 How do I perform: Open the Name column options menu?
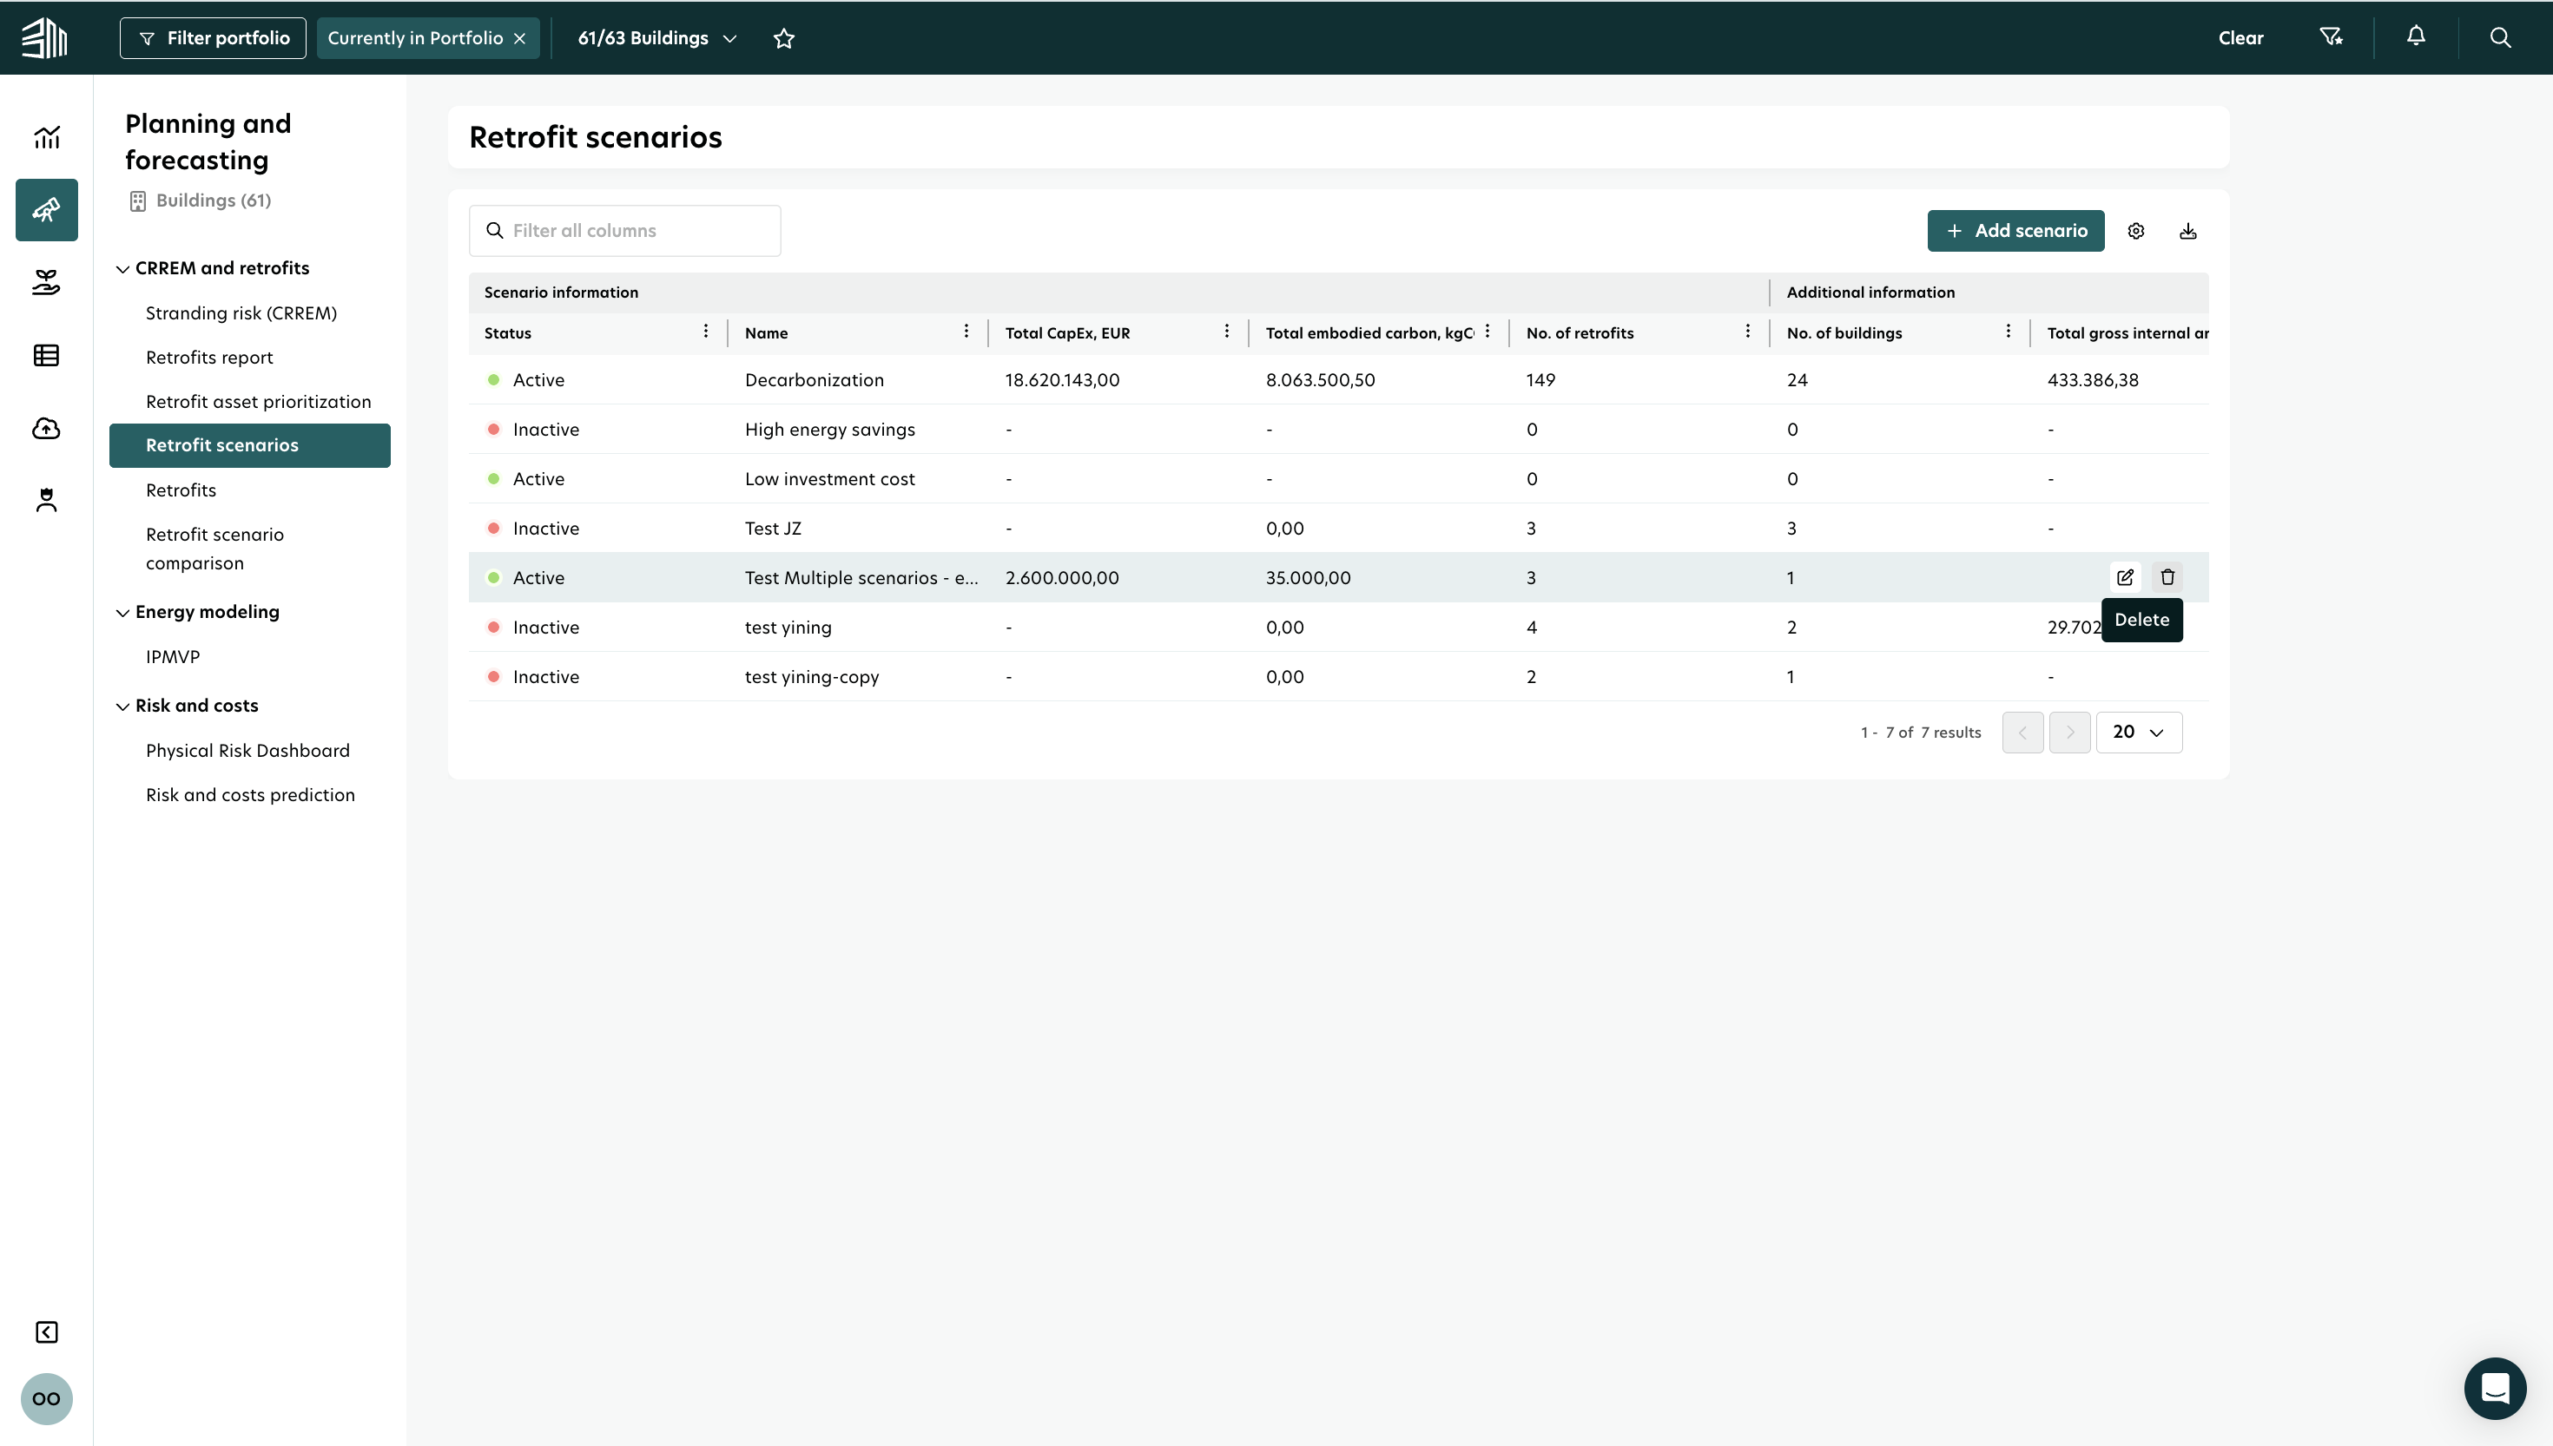pyautogui.click(x=966, y=332)
